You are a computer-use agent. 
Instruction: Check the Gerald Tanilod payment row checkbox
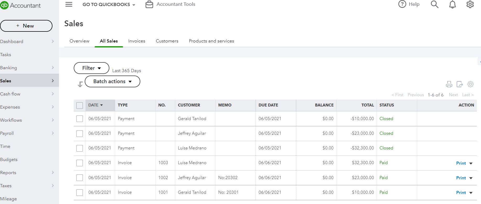tap(79, 119)
